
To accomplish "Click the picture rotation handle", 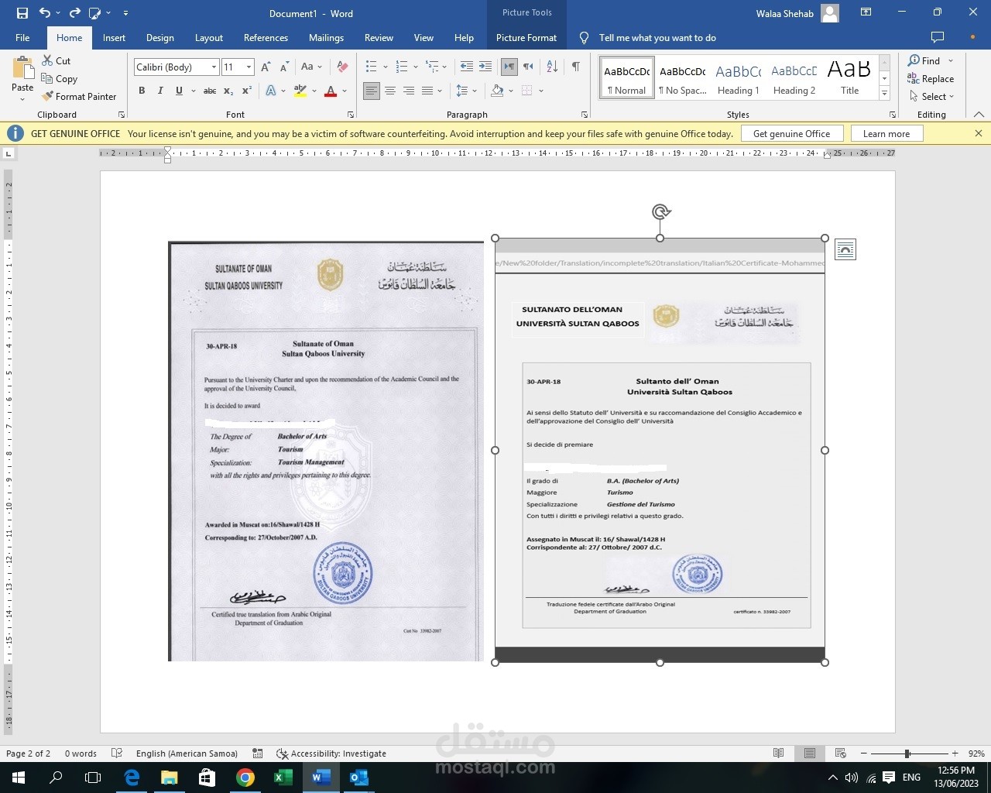I will 660,211.
